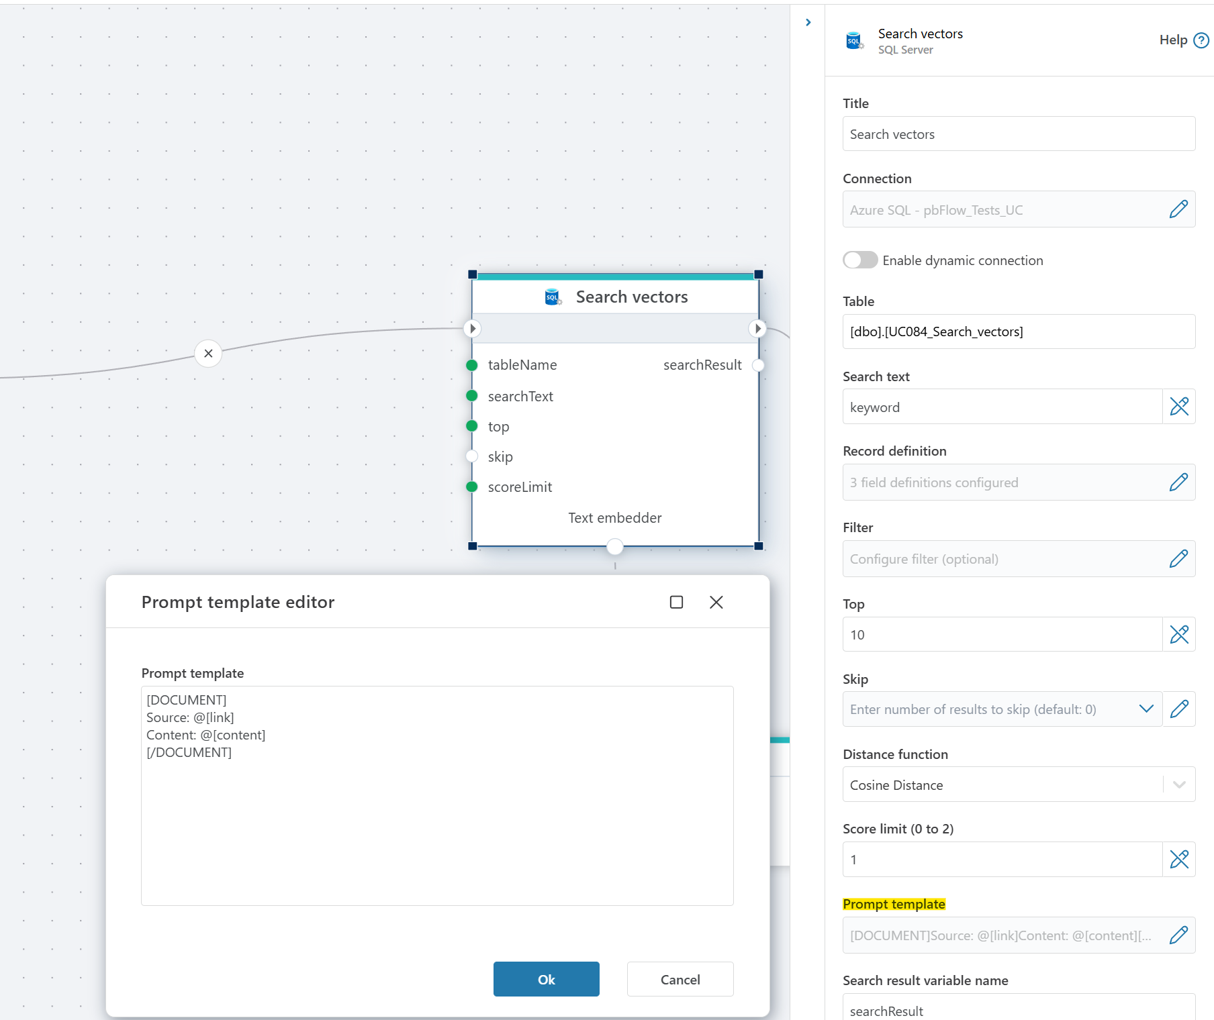Click the Score limit variable binding icon
Screen dimensions: 1214x1020
1178,860
